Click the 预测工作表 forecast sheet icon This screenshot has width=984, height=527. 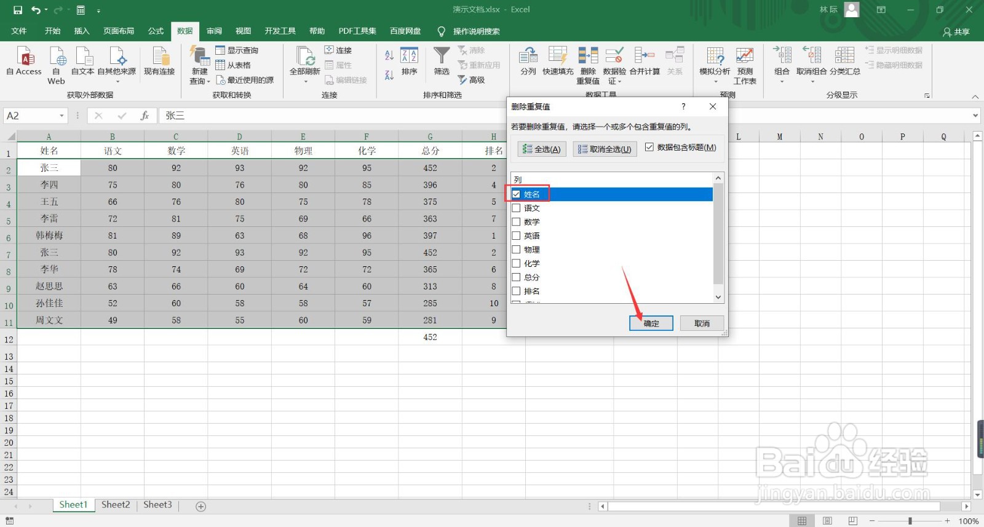745,56
